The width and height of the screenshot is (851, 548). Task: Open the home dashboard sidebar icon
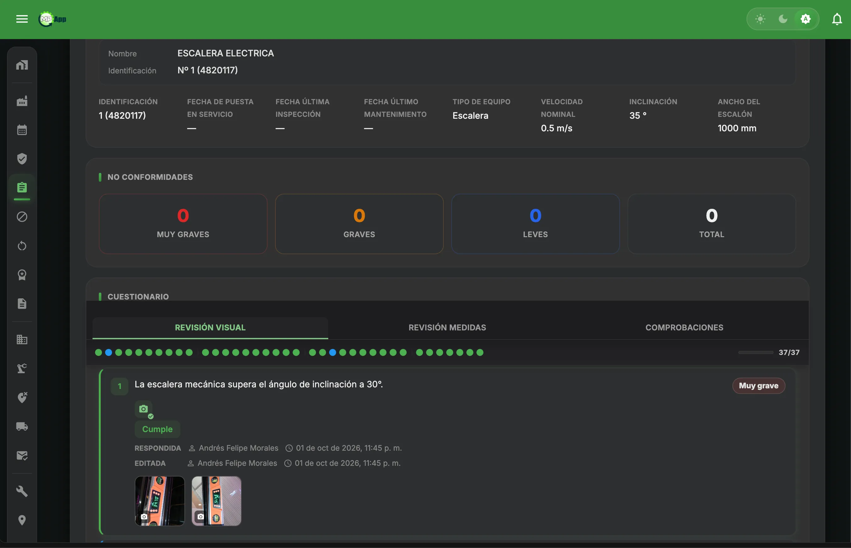(22, 65)
